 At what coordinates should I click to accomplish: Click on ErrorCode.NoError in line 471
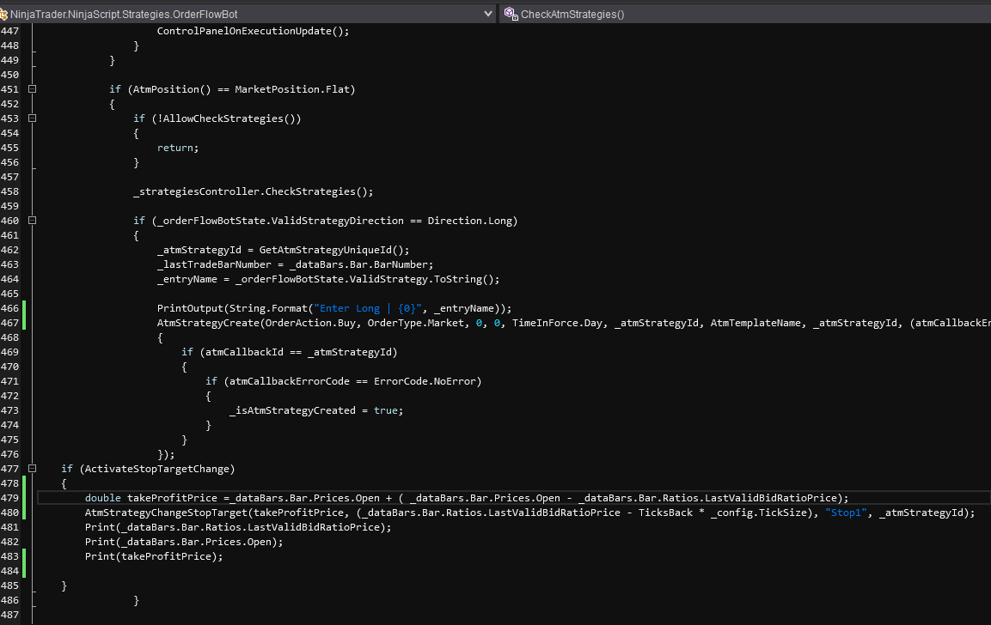tap(425, 380)
